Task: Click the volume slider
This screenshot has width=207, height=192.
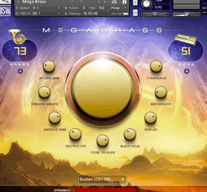Action: coord(186,14)
